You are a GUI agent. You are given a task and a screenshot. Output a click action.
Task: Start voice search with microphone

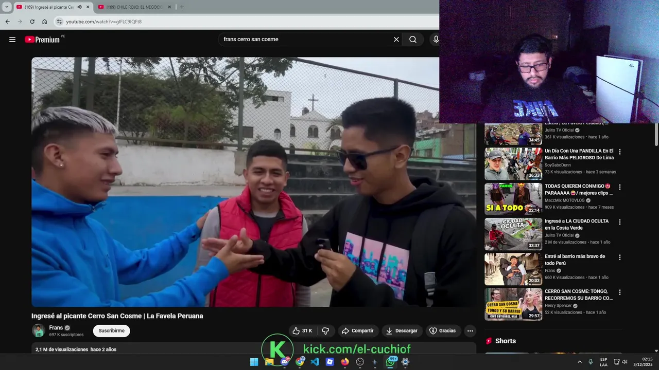[436, 40]
